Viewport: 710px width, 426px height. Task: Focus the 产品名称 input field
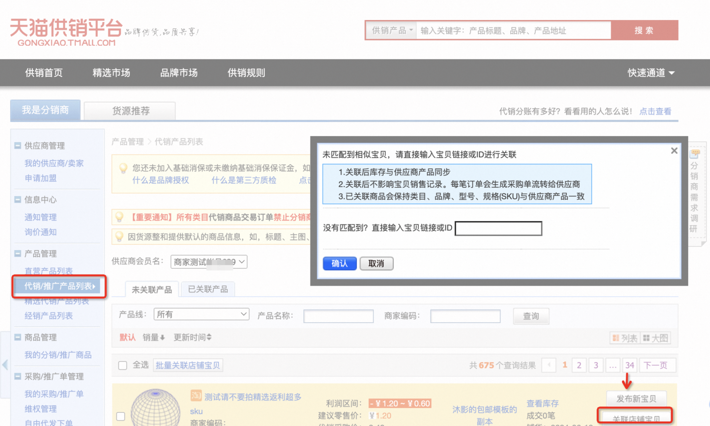pyautogui.click(x=338, y=316)
